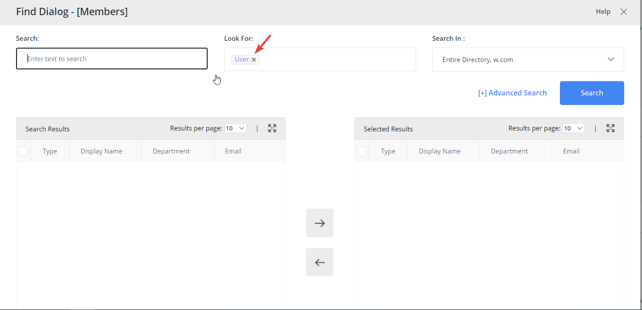The height and width of the screenshot is (310, 642).
Task: Close the Find Dialog
Action: [x=623, y=12]
